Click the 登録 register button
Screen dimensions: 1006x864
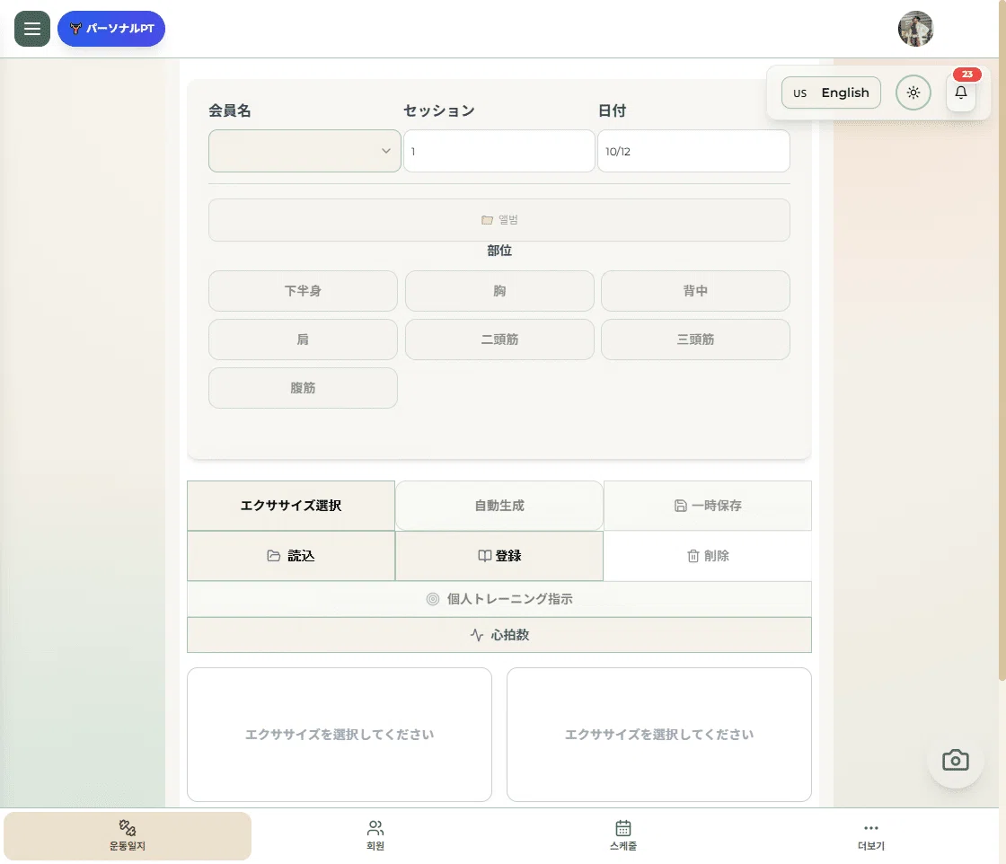(x=499, y=555)
